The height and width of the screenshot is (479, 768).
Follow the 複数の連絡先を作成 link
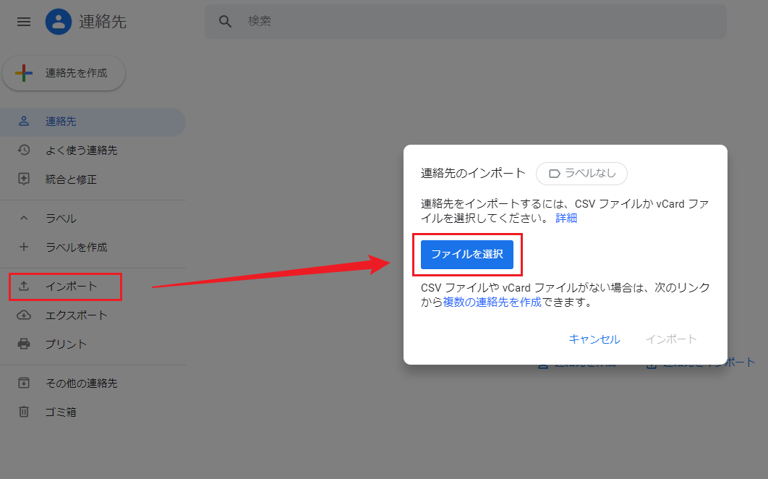492,302
